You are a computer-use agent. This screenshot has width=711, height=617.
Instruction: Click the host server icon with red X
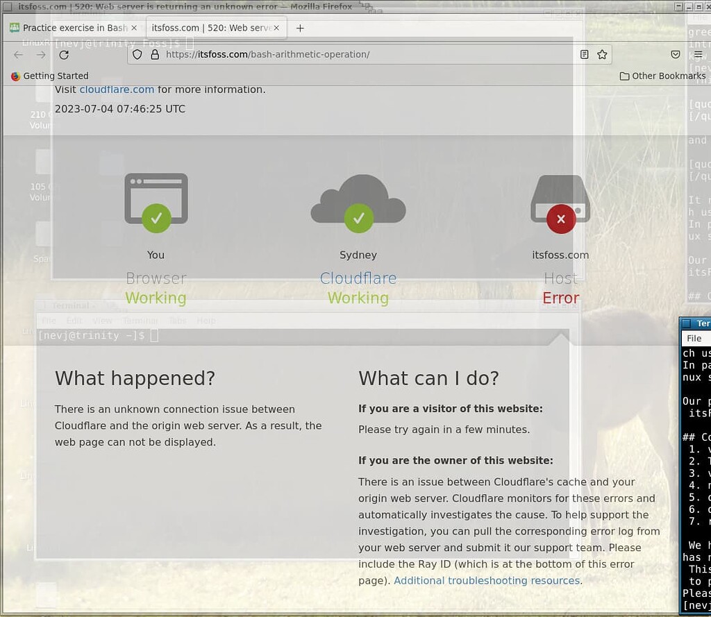(x=560, y=203)
